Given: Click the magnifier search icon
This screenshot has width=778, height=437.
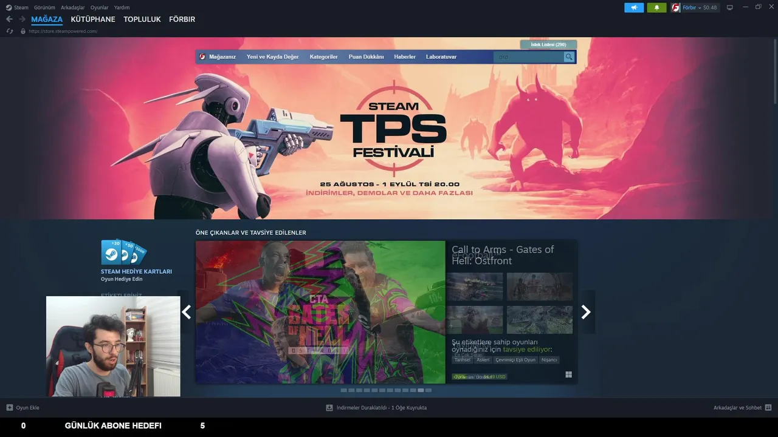Looking at the screenshot, I should pyautogui.click(x=569, y=57).
